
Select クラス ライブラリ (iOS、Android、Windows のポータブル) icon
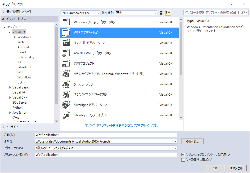coord(66,74)
